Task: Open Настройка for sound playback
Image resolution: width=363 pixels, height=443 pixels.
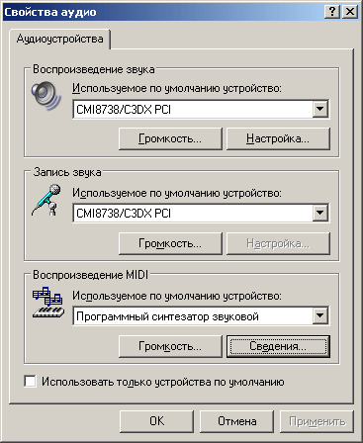Action: [x=278, y=138]
